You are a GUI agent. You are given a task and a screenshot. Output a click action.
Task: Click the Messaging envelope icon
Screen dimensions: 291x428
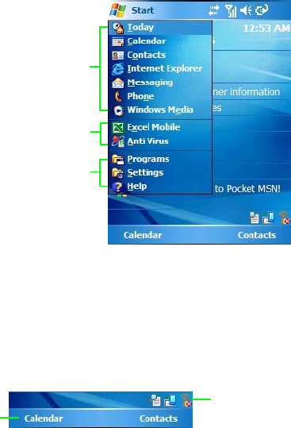pos(118,83)
